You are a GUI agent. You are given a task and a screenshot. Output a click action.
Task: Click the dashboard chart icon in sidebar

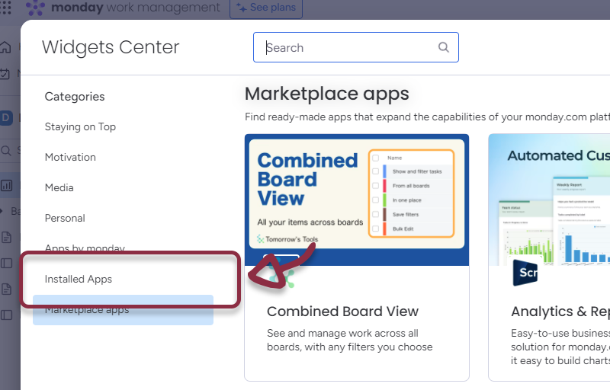6,184
